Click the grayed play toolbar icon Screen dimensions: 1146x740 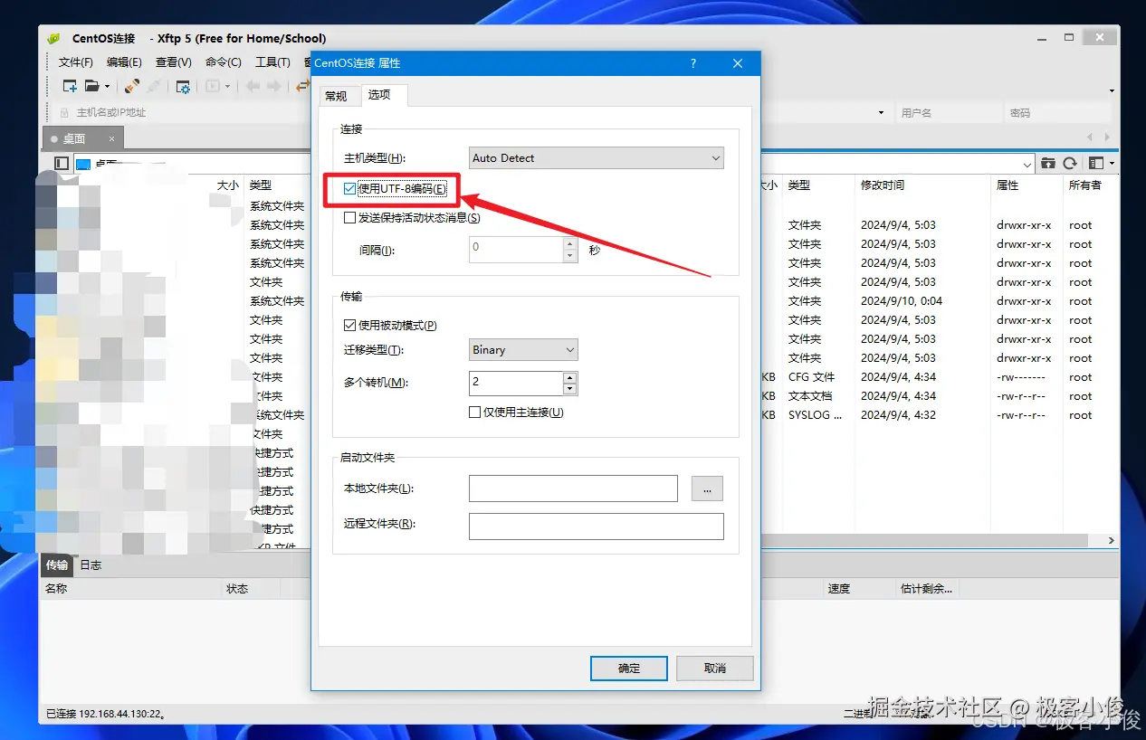click(213, 87)
